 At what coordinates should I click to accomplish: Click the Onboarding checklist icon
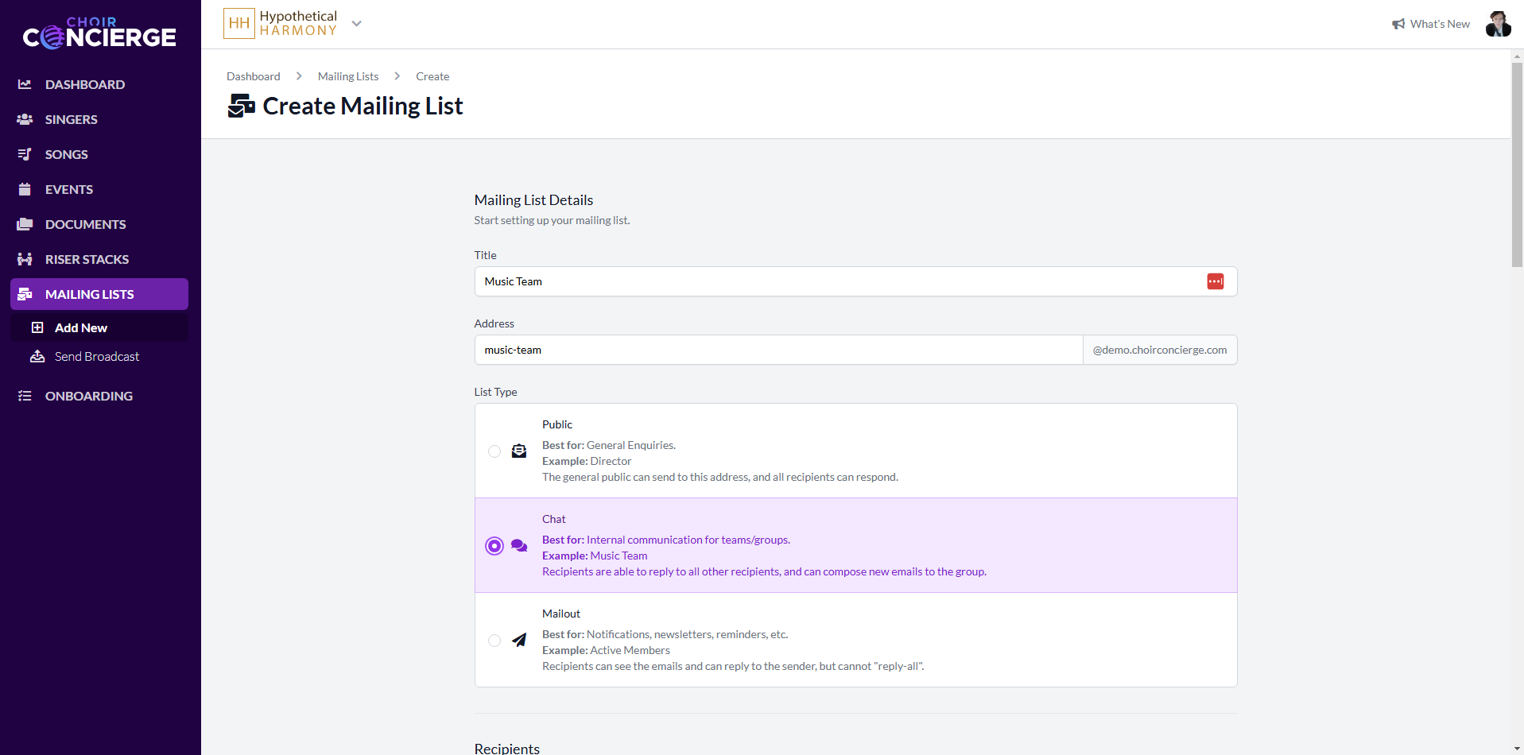[x=25, y=396]
